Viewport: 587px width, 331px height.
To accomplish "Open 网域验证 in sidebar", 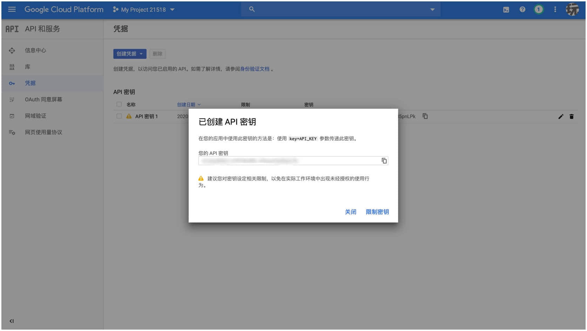I will [35, 116].
